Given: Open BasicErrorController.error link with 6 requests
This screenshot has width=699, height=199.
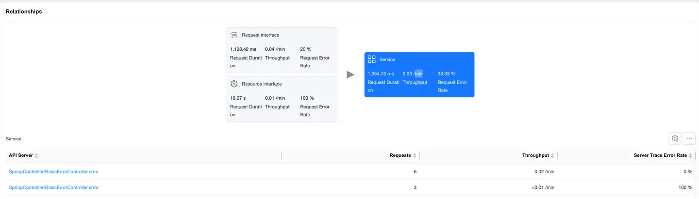Looking at the screenshot, I should [x=54, y=172].
